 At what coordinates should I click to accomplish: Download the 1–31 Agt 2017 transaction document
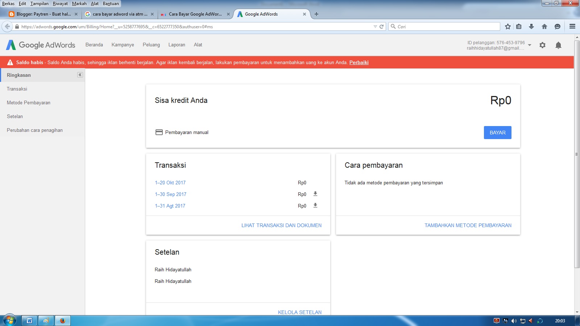[315, 205]
